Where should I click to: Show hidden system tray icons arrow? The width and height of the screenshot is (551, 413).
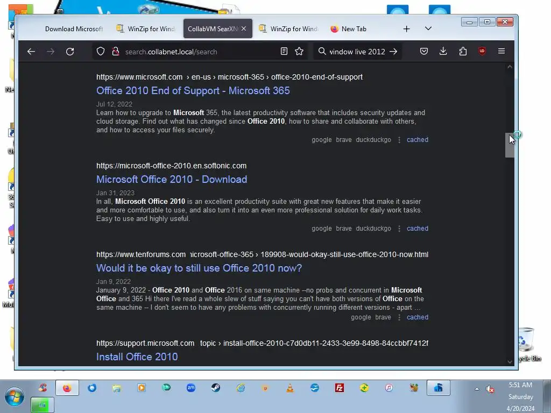coord(477,389)
